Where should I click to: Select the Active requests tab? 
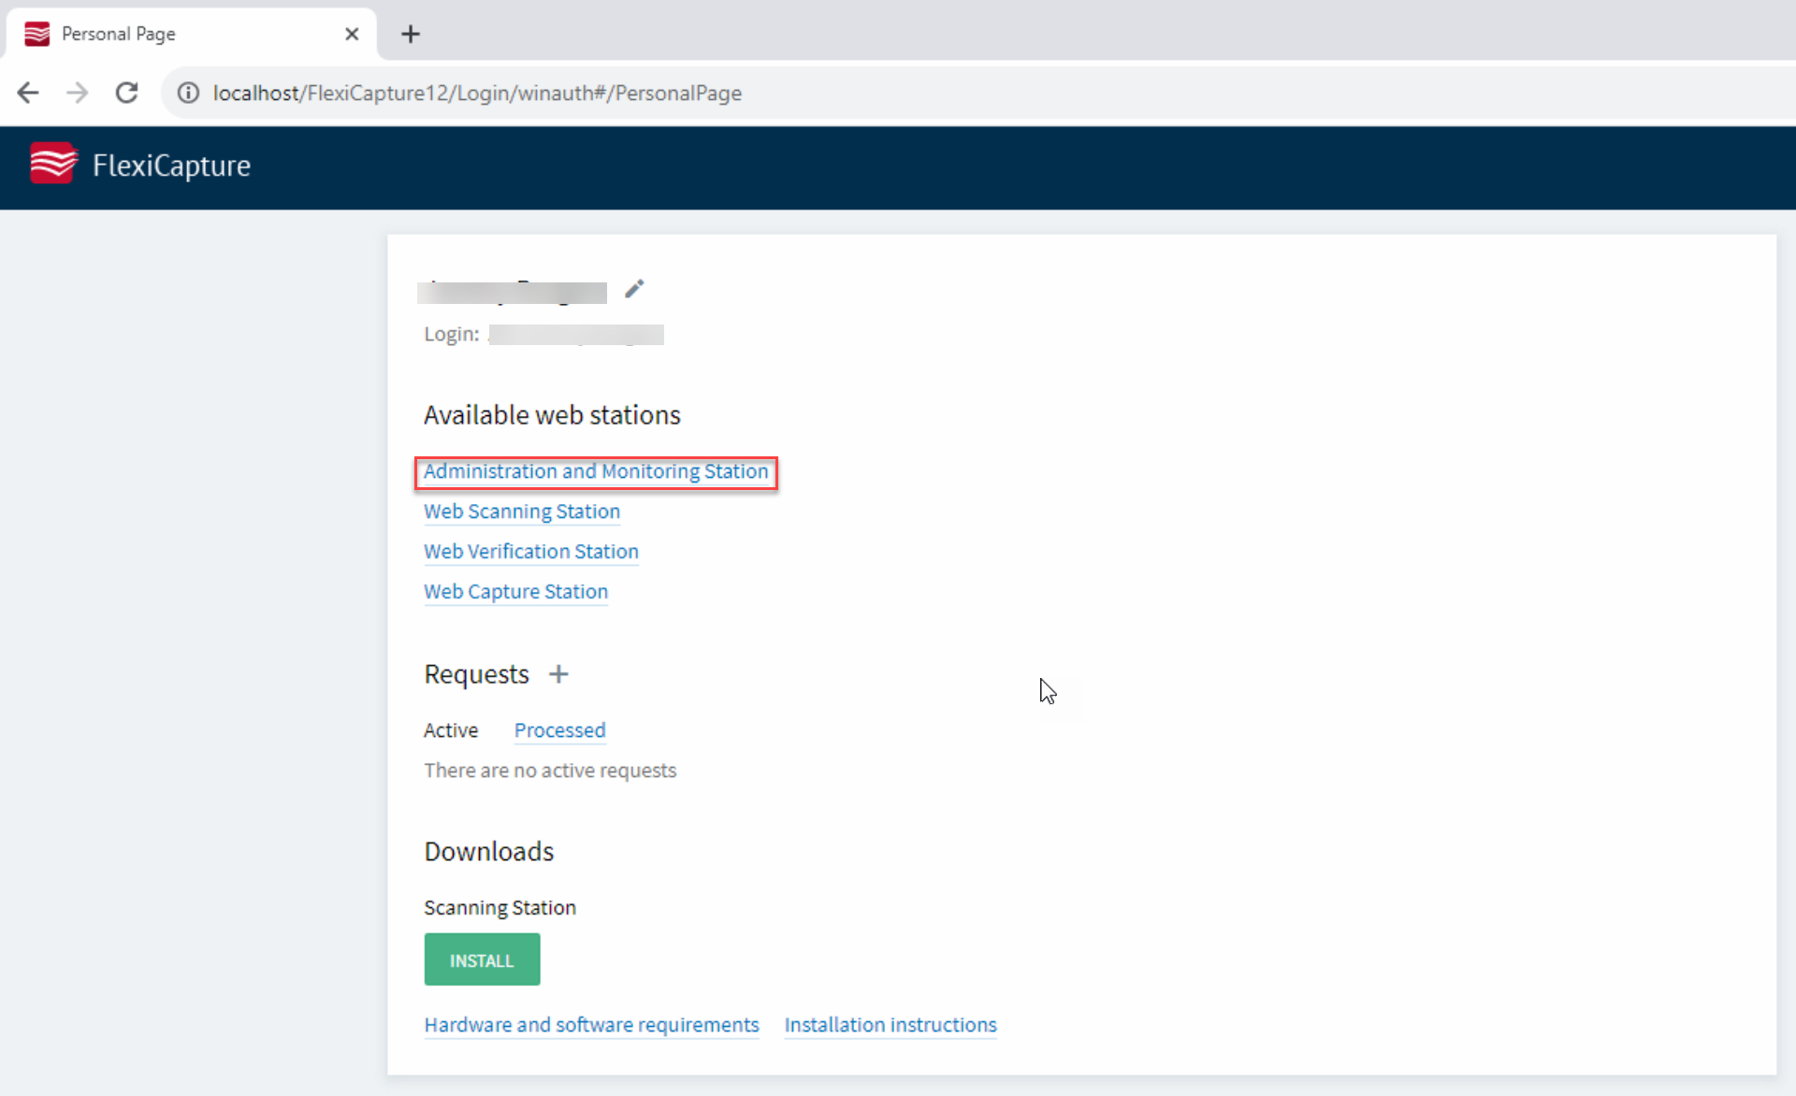[x=450, y=730]
